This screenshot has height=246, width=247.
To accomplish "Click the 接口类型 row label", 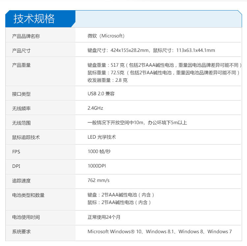I will click(21, 94).
